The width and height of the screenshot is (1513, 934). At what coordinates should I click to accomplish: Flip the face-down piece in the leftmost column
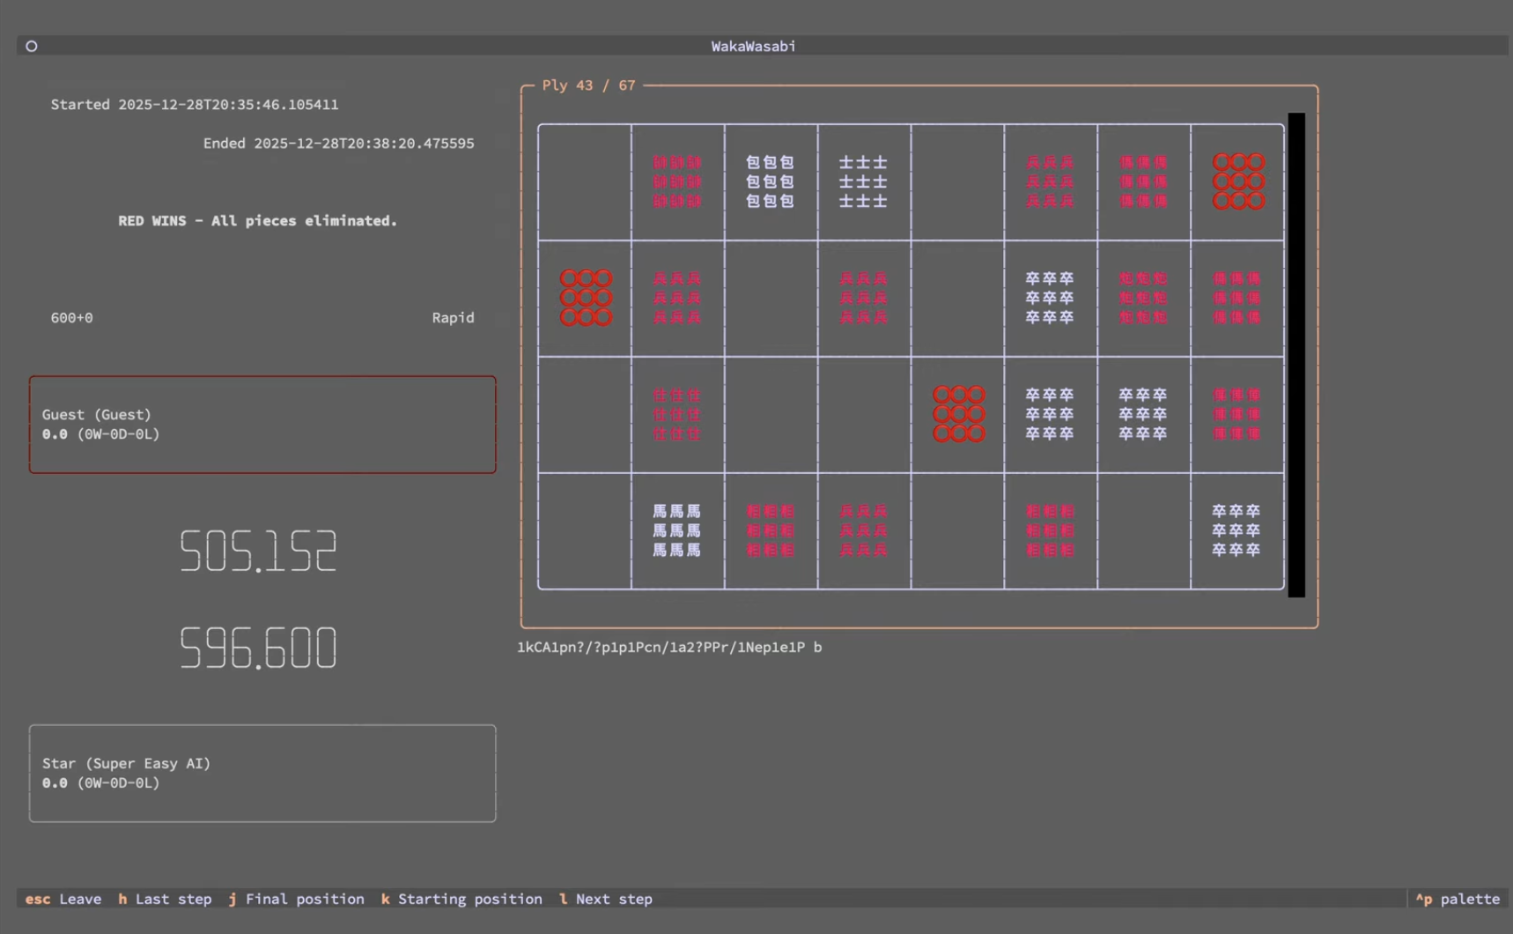click(x=586, y=298)
